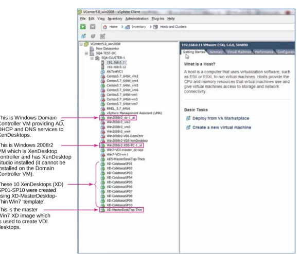Click the running VM icon beside Centos5.7_64bit_vm5
This screenshot has width=299, height=254.
tap(103, 85)
